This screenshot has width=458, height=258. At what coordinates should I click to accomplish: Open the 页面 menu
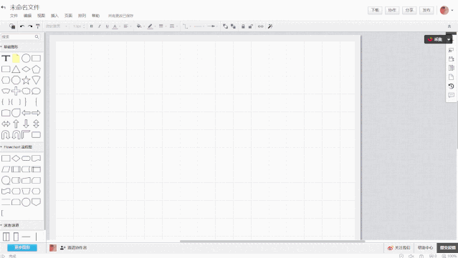pos(68,16)
